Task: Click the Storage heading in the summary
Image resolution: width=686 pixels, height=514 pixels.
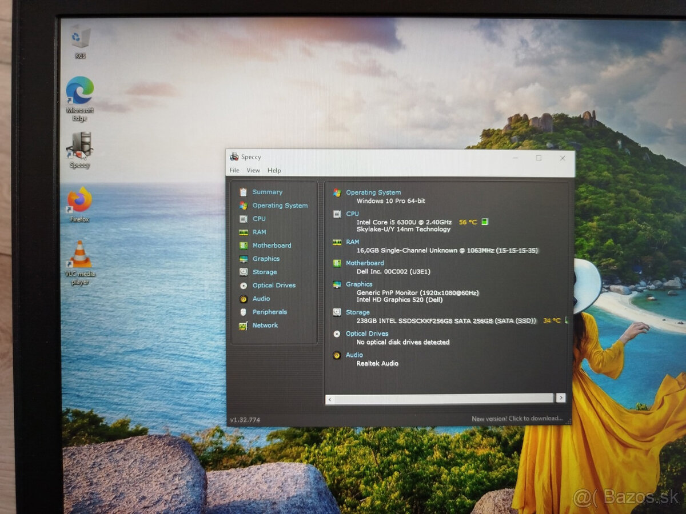Action: point(358,312)
